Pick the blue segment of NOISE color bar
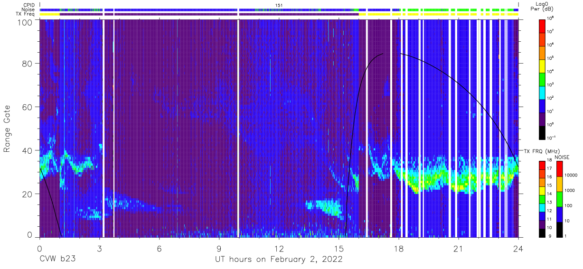This screenshot has width=583, height=269. pos(559,214)
